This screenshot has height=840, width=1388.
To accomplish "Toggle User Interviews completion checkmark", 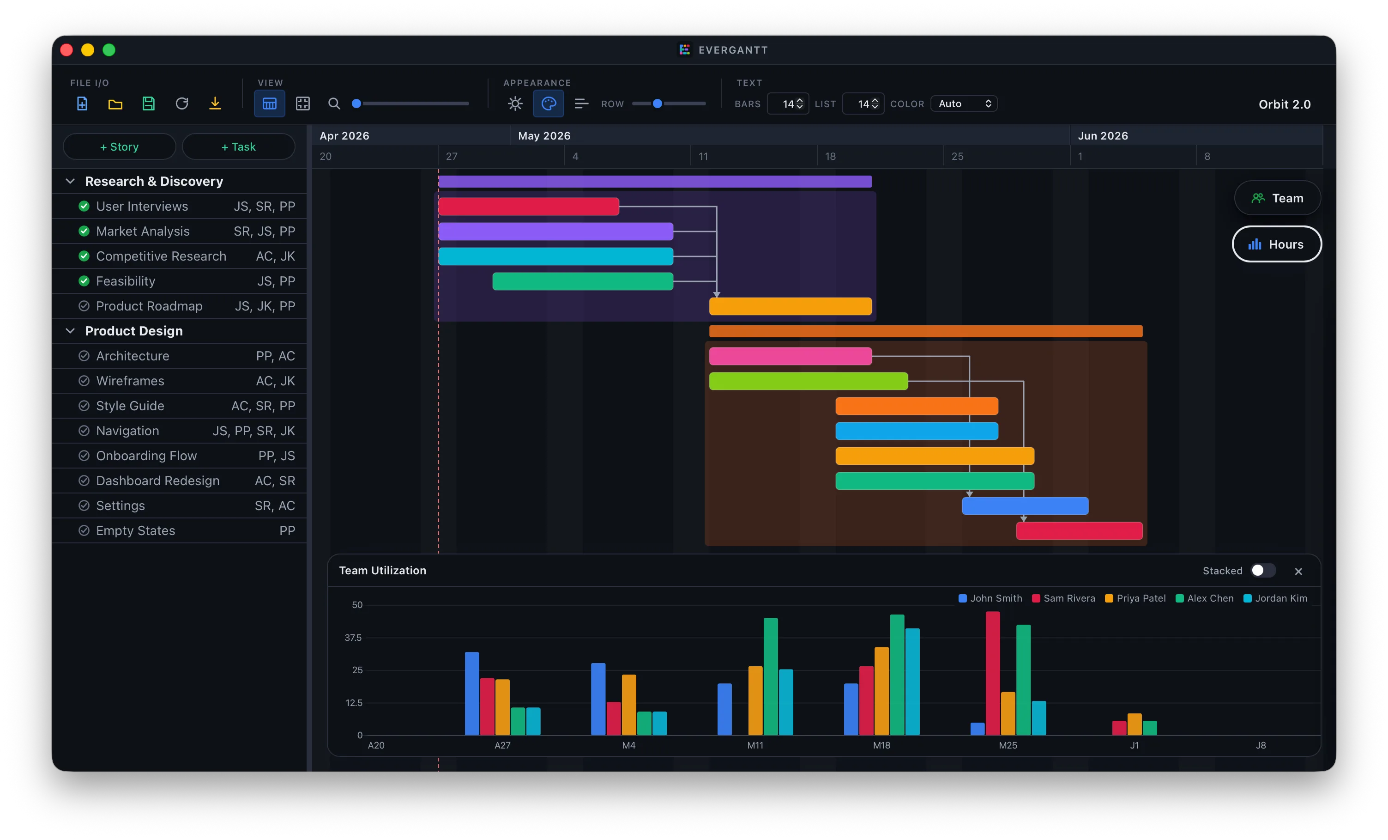I will click(x=84, y=207).
